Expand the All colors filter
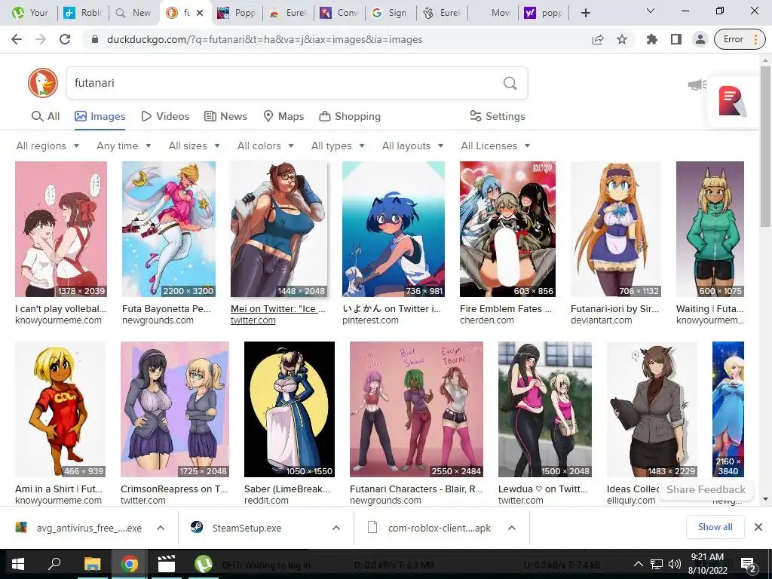Screen dimensions: 772x579 [x=266, y=146]
